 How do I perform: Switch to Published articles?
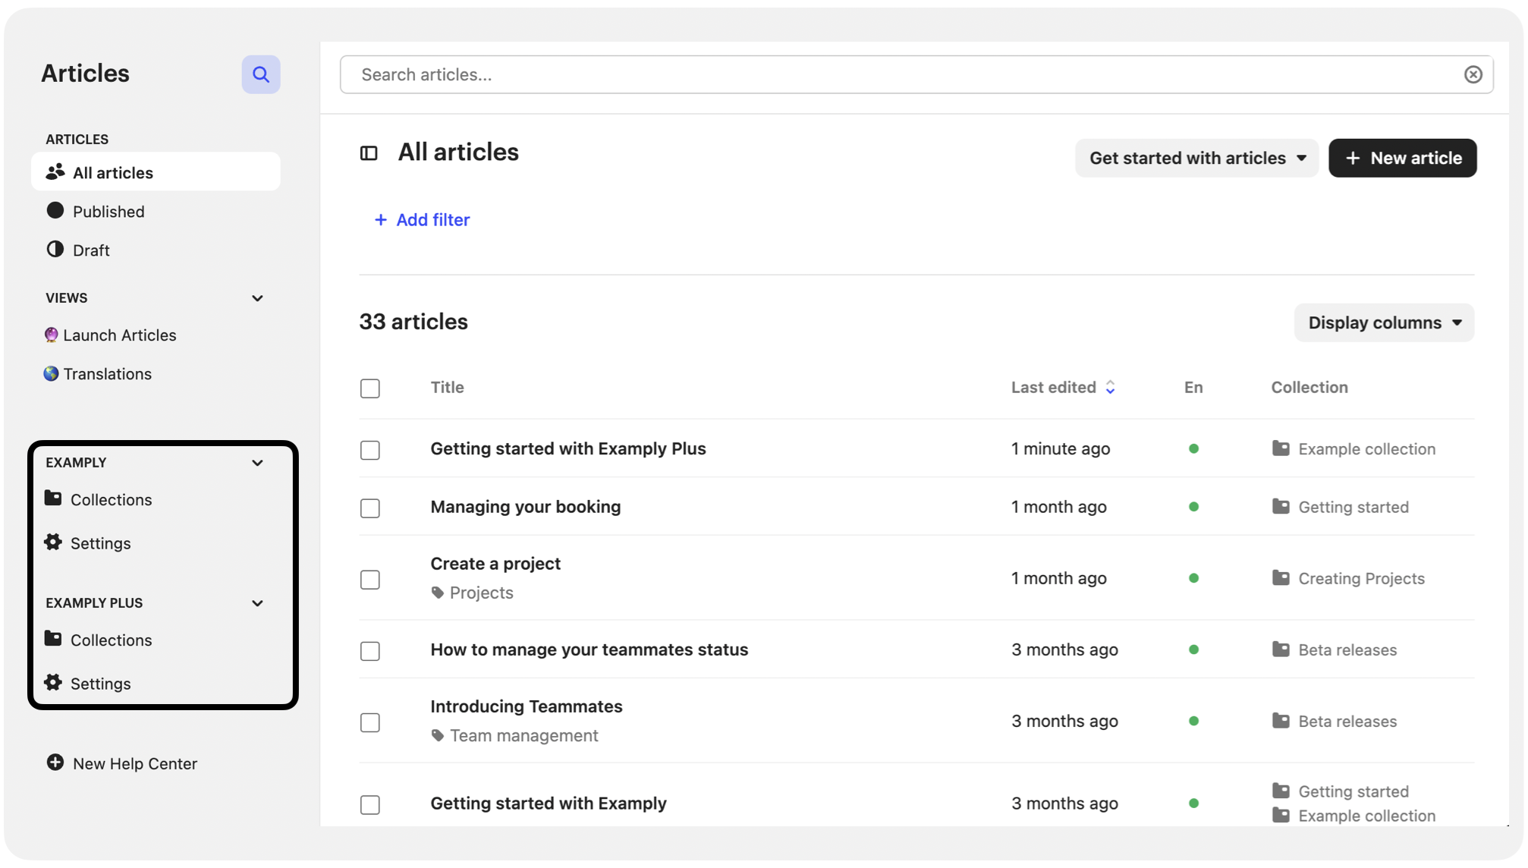point(108,212)
